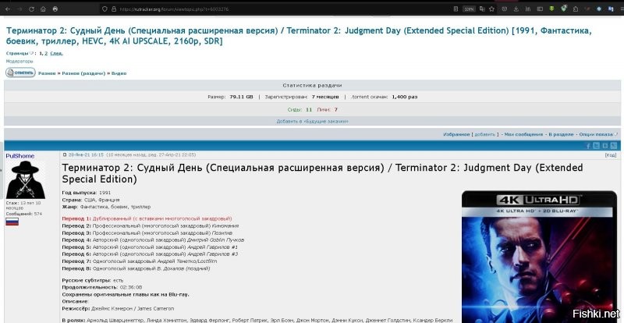Click the green download-arrow extension icon
The height and width of the screenshot is (323, 624).
pyautogui.click(x=551, y=9)
